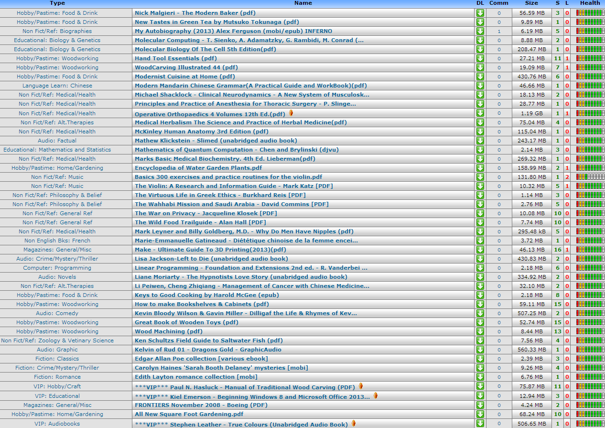This screenshot has height=428, width=605.
Task: Click download icon for Operative Orthopaedics 4 Volumes
Action: tap(480, 113)
